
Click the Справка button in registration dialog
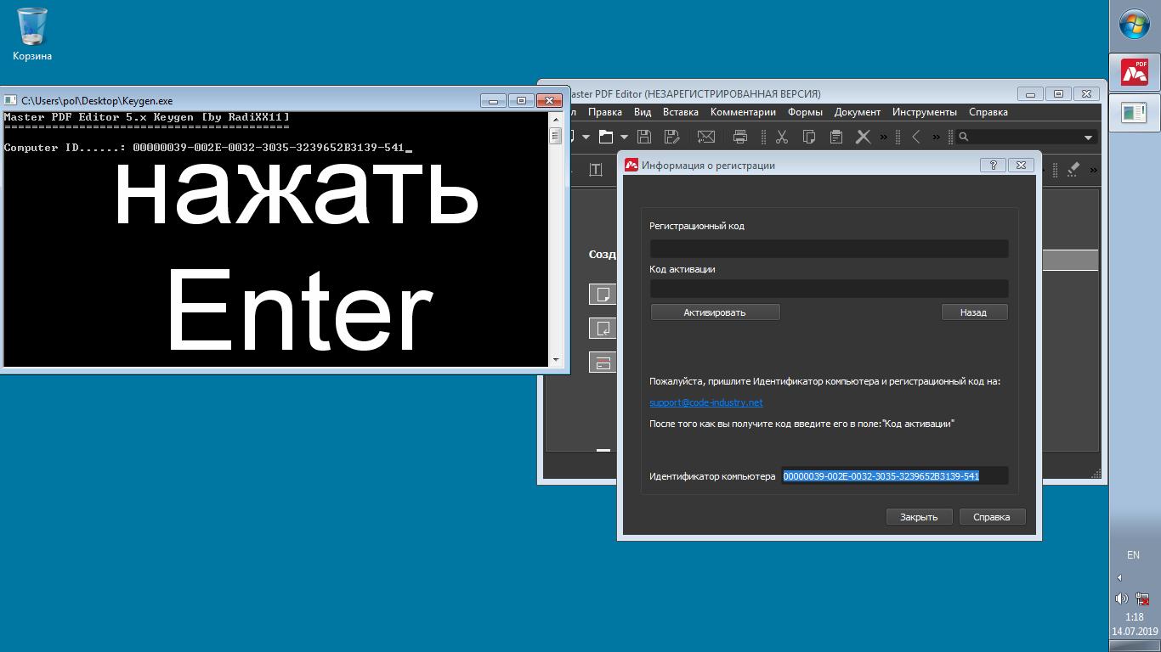coord(992,517)
